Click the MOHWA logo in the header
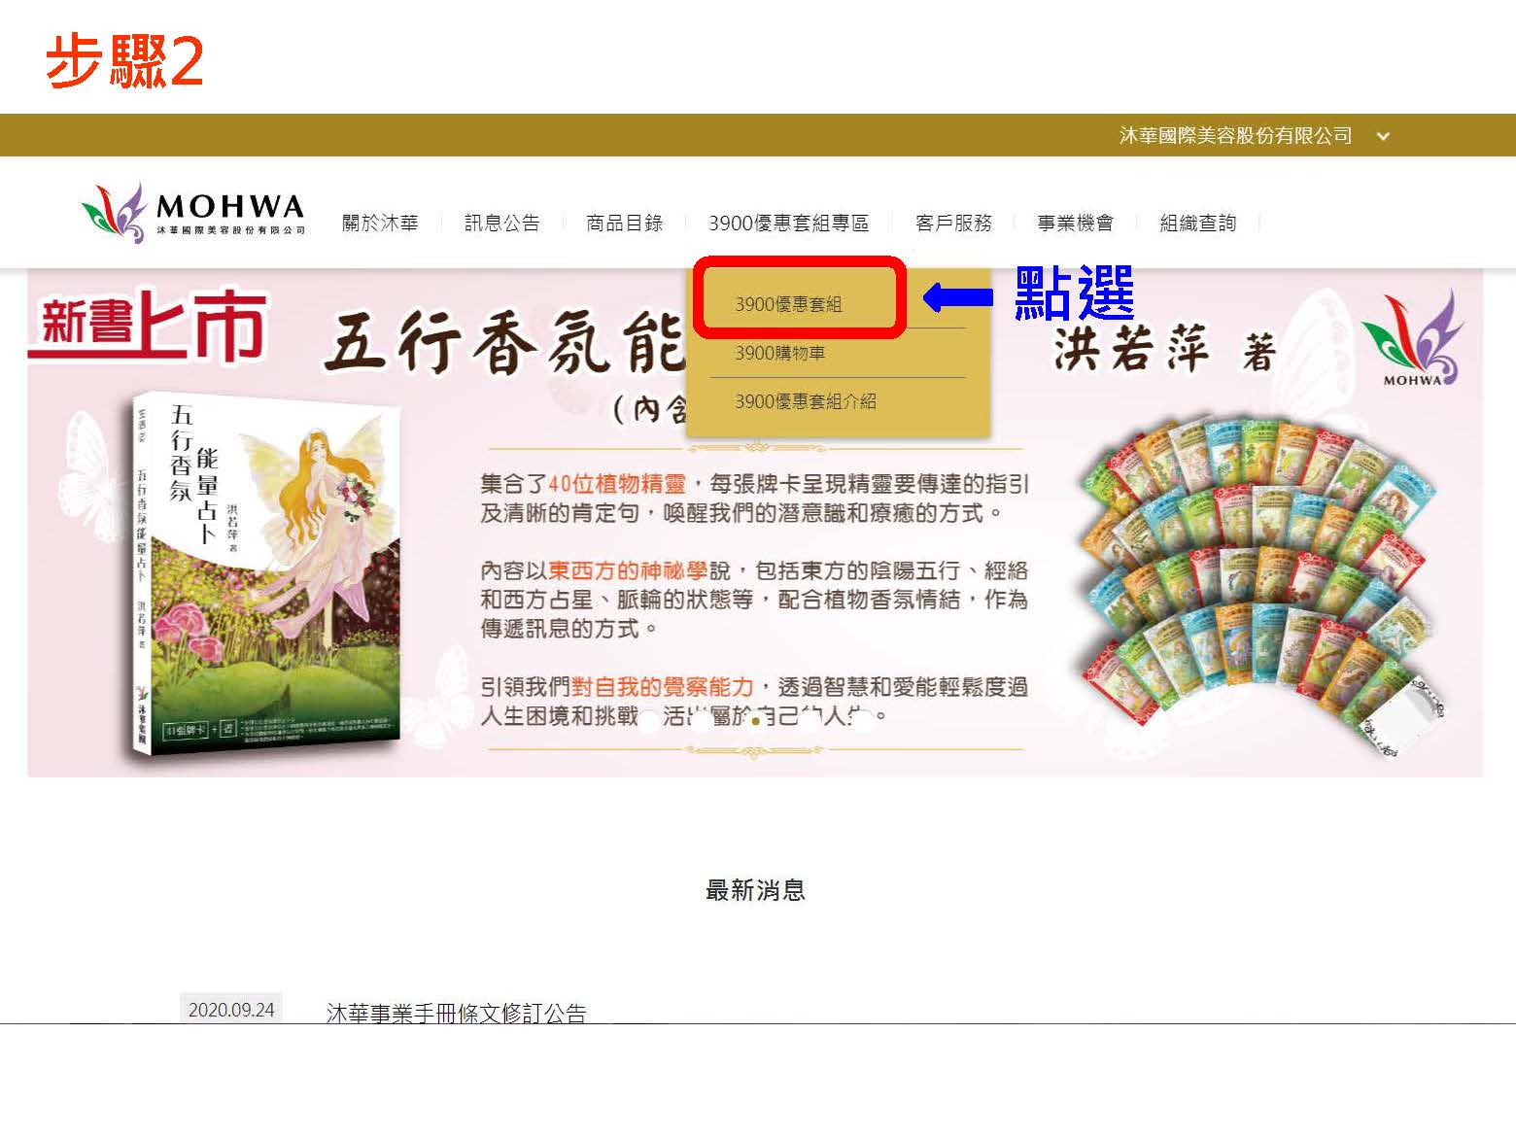Image resolution: width=1516 pixels, height=1137 pixels. tap(193, 213)
